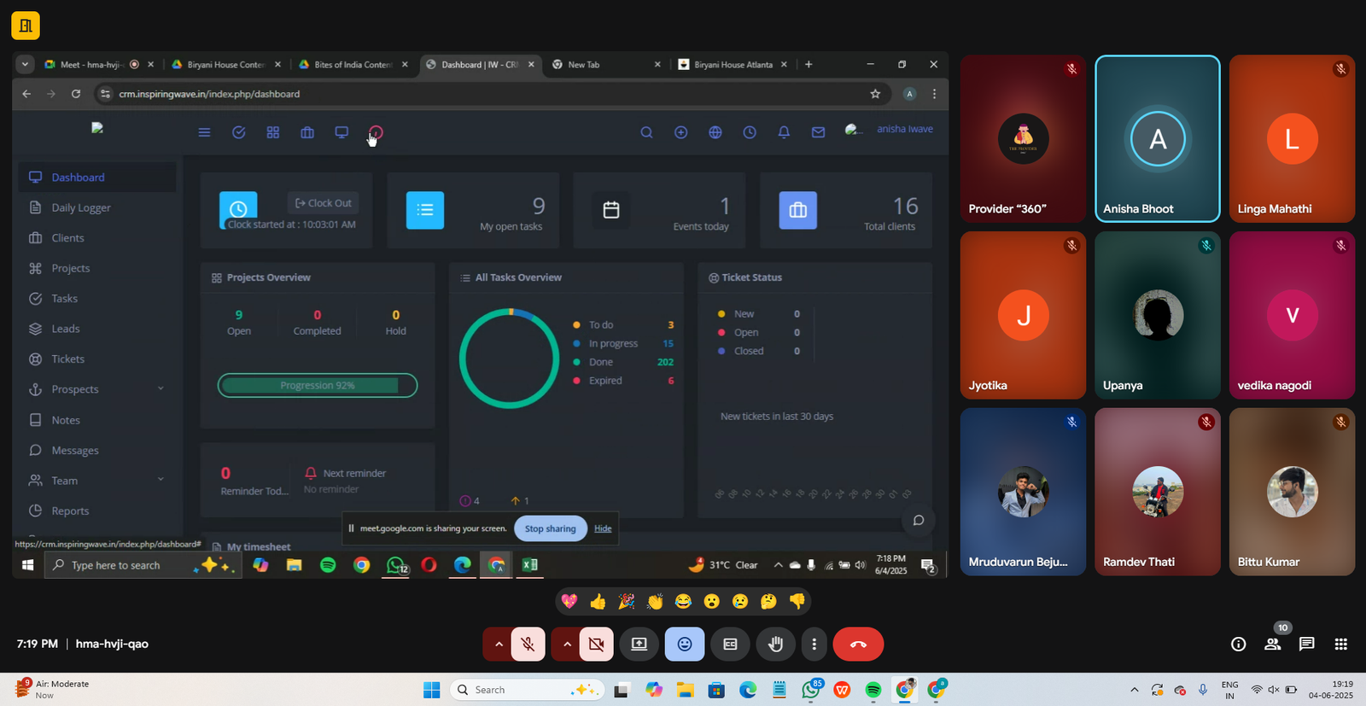Open Meet more options three-dot button
Image resolution: width=1366 pixels, height=706 pixels.
tap(814, 645)
